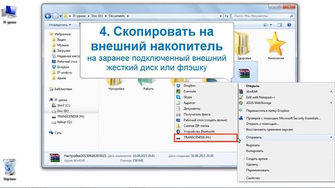
Task: Expand the Отправить submenu item
Action: [x=286, y=137]
